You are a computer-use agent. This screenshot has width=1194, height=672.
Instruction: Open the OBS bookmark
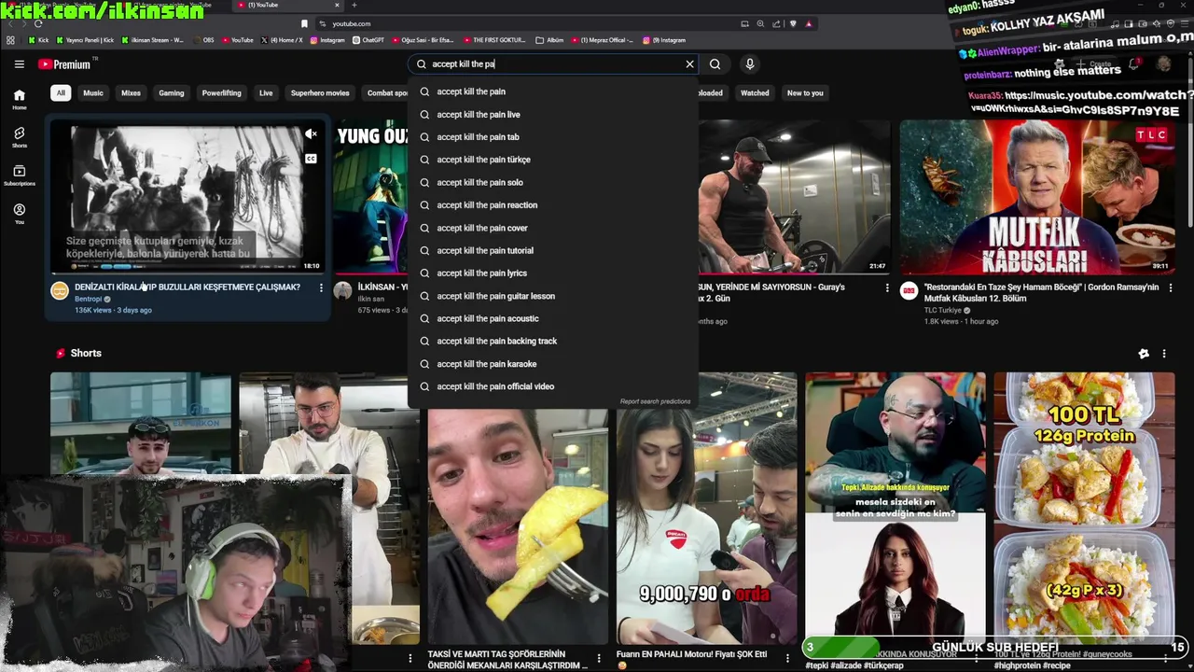click(202, 40)
